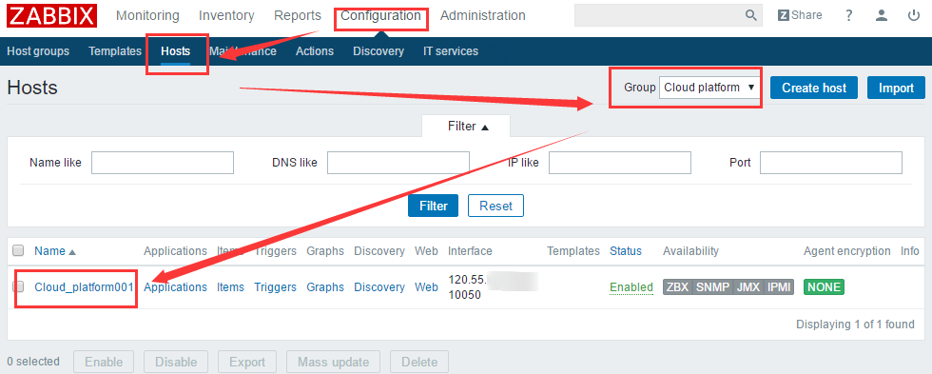The height and width of the screenshot is (374, 932).
Task: Click the SNMP availability badge
Action: click(x=712, y=287)
